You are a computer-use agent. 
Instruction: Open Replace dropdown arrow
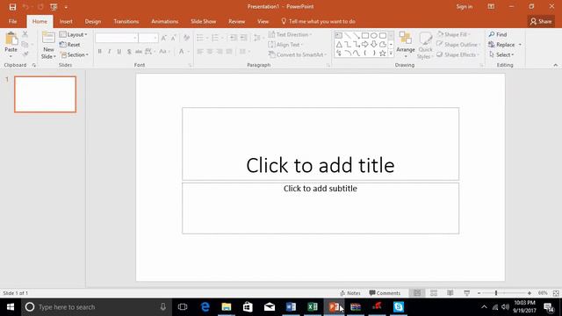point(520,45)
